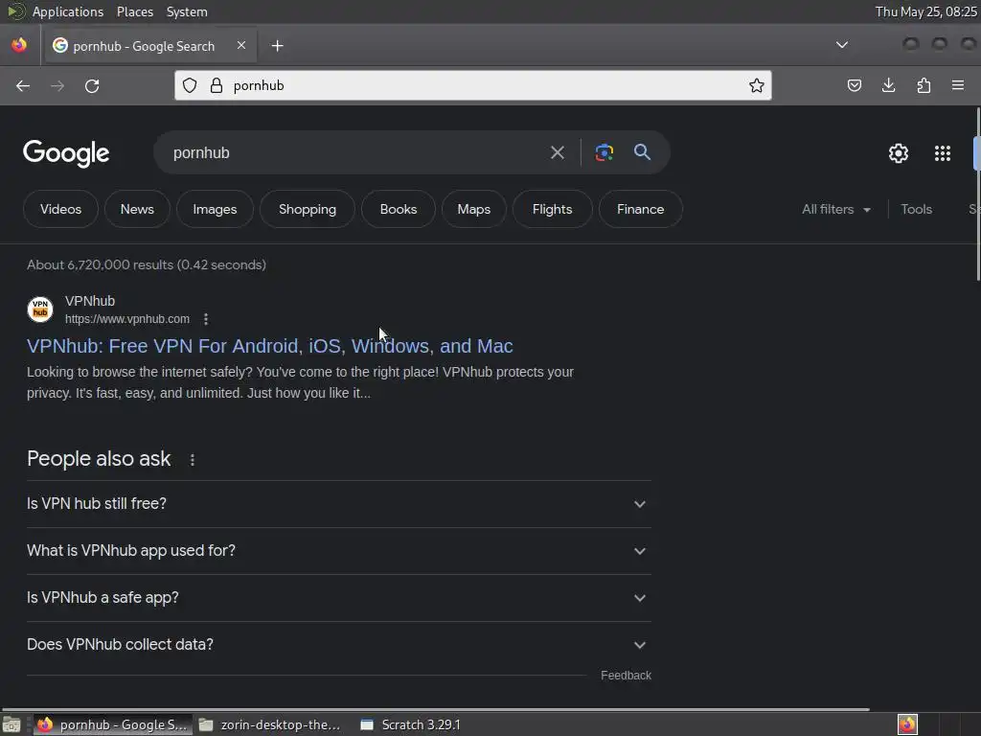Switch to News results
The height and width of the screenshot is (736, 981).
tap(137, 209)
